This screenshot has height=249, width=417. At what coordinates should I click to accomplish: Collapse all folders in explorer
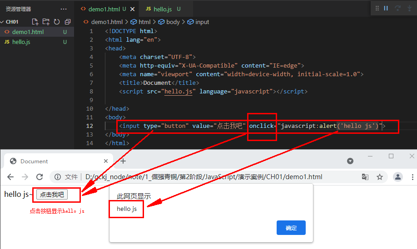pos(68,22)
